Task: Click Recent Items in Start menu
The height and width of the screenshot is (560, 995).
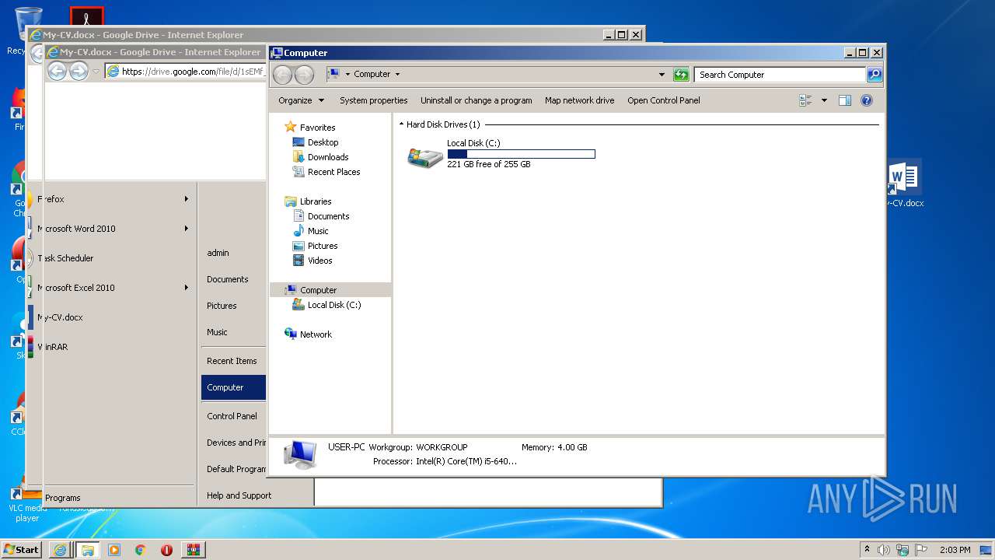Action: click(232, 361)
